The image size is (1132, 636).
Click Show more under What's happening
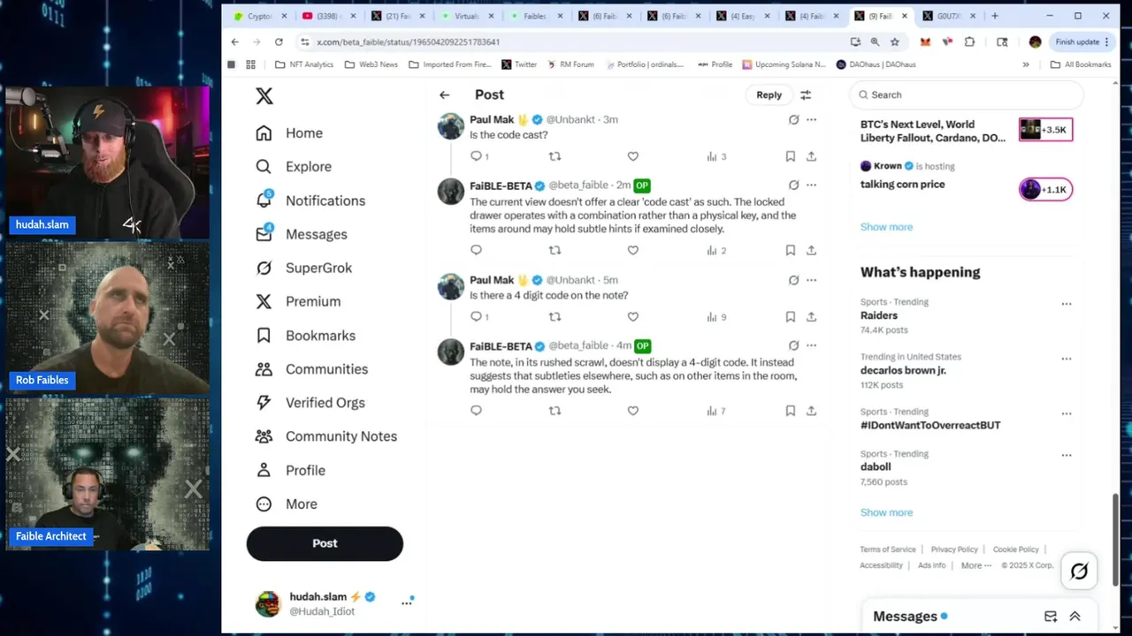886,512
